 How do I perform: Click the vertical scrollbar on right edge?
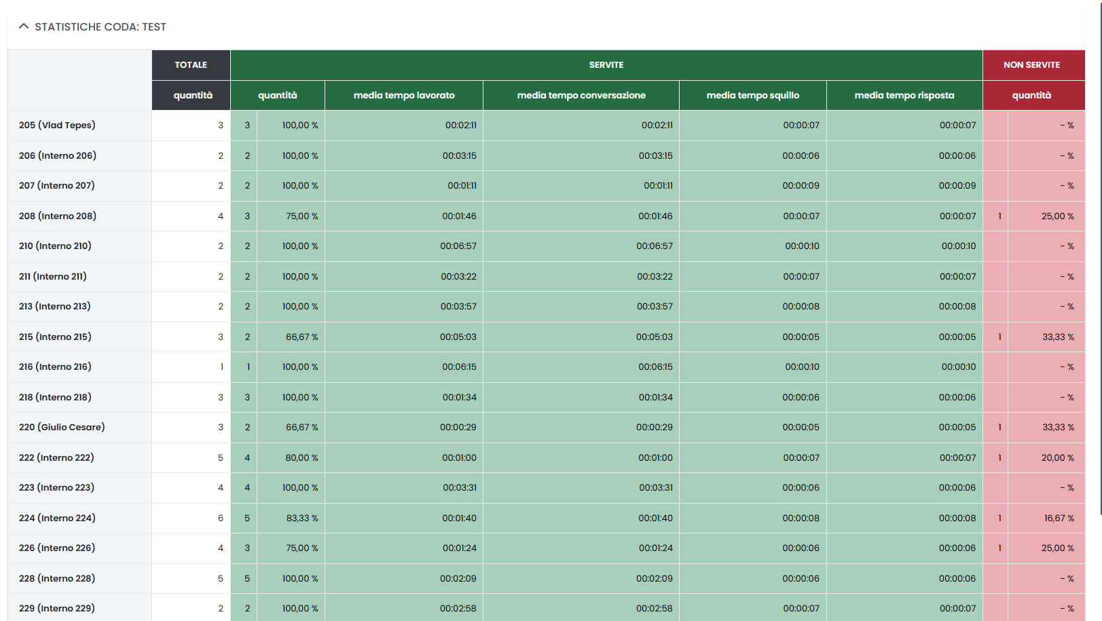[1099, 271]
